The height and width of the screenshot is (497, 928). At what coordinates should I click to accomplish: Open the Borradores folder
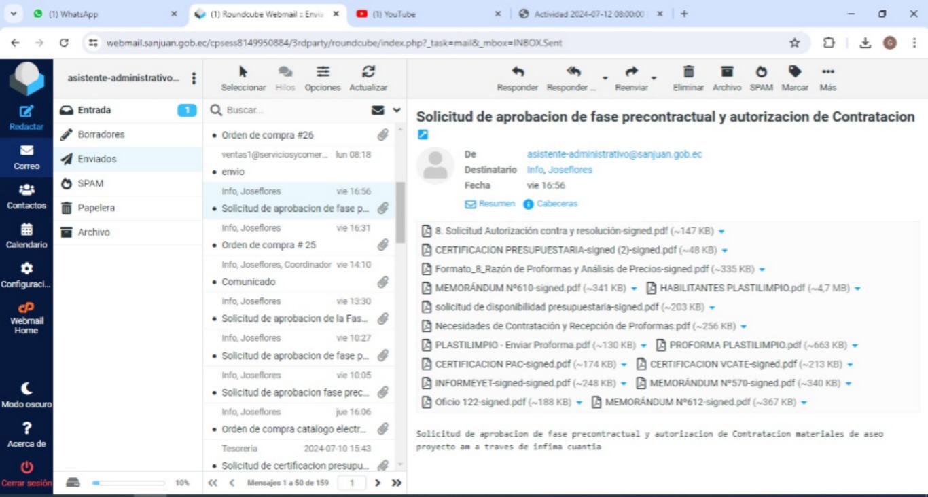101,134
